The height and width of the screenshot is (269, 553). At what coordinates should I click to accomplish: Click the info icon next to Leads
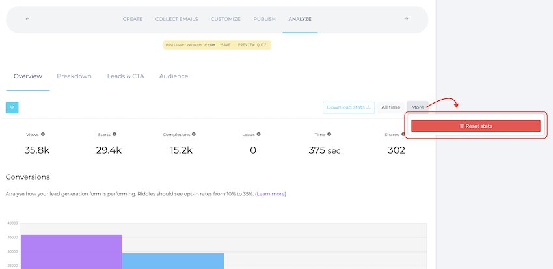(x=258, y=134)
